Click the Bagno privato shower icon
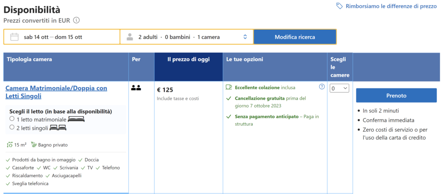The image size is (443, 194). (x=34, y=145)
